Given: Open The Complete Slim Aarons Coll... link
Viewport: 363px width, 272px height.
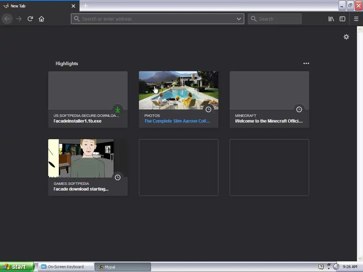Looking at the screenshot, I should click(x=177, y=121).
